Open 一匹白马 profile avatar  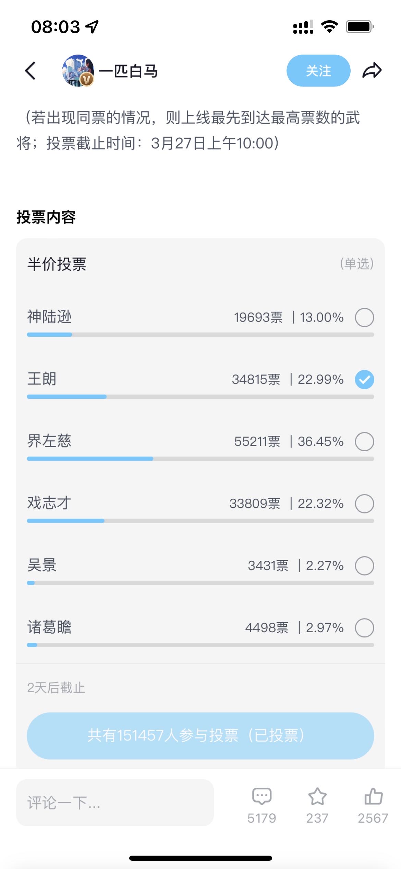(x=78, y=71)
